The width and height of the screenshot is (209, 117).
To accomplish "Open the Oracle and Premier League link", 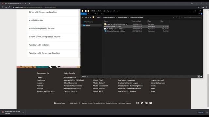I will (x=128, y=83).
